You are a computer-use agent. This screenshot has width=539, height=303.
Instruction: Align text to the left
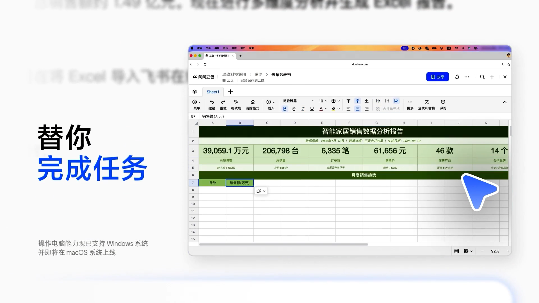coord(348,109)
